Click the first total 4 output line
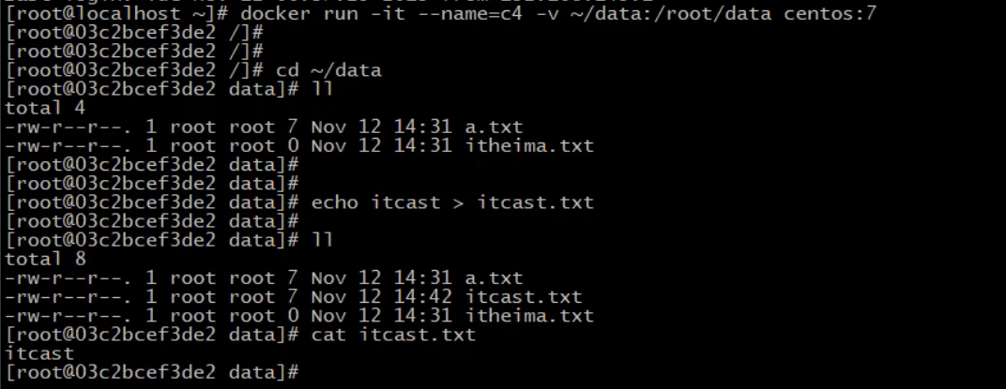1006x389 pixels. [x=45, y=108]
